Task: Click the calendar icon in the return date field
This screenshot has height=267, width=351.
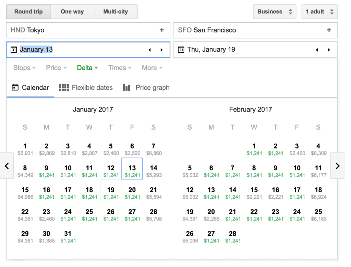Action: pyautogui.click(x=181, y=50)
